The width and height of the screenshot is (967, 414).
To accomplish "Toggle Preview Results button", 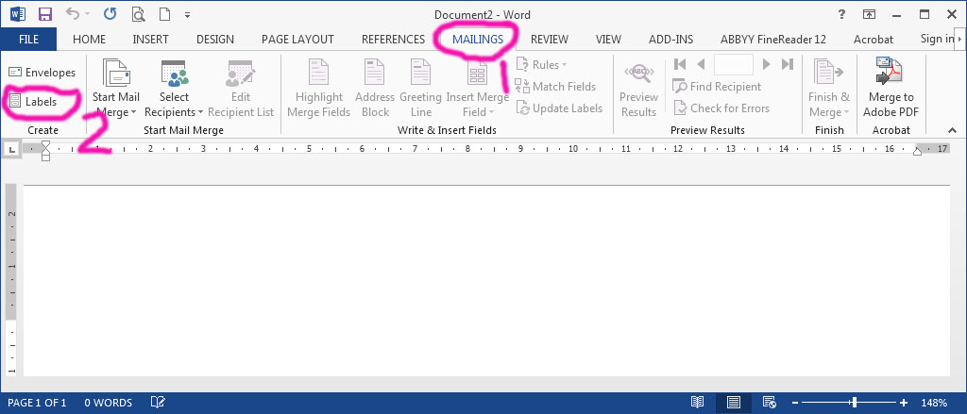I will coord(638,89).
